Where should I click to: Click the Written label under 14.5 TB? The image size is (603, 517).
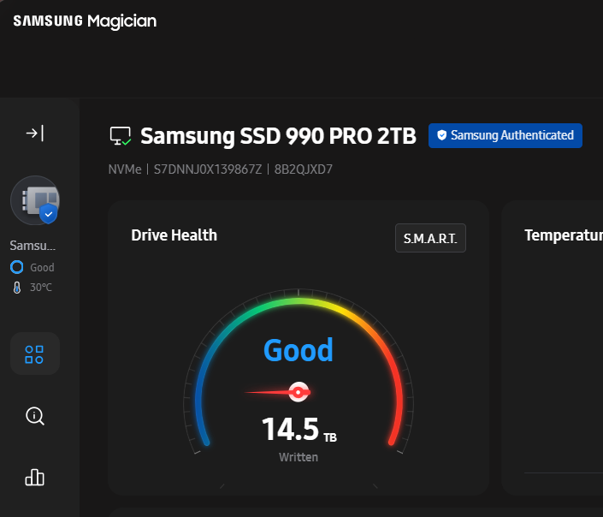pos(299,457)
